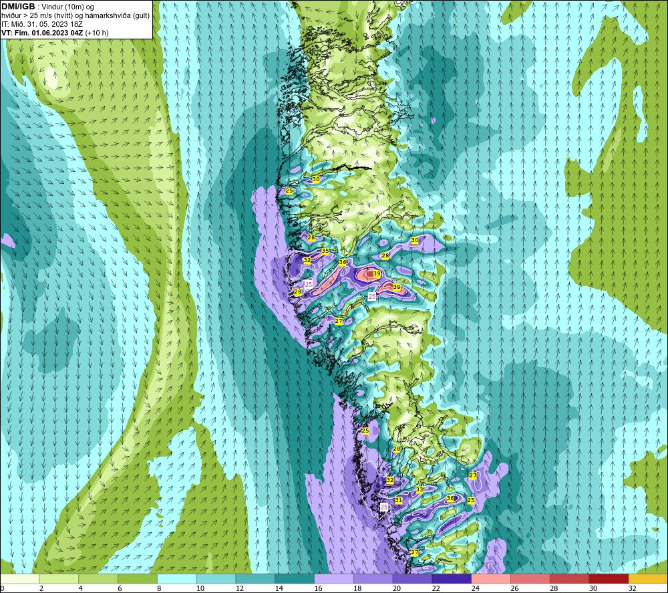The width and height of the screenshot is (668, 593).
Task: Click the 'IT: Mið. 31. 05. 2023 18Z' line
Action: (x=41, y=24)
